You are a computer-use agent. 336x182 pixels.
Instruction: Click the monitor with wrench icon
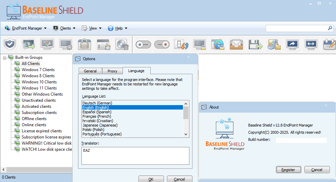pyautogui.click(x=47, y=45)
